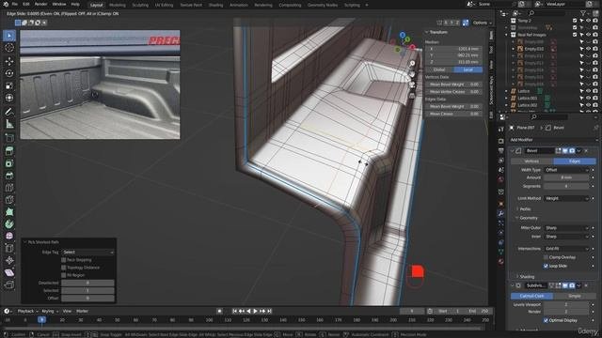
Task: Choose the Move tool
Action: (x=9, y=61)
